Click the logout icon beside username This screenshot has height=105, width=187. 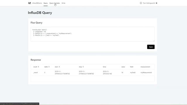tap(157, 3)
